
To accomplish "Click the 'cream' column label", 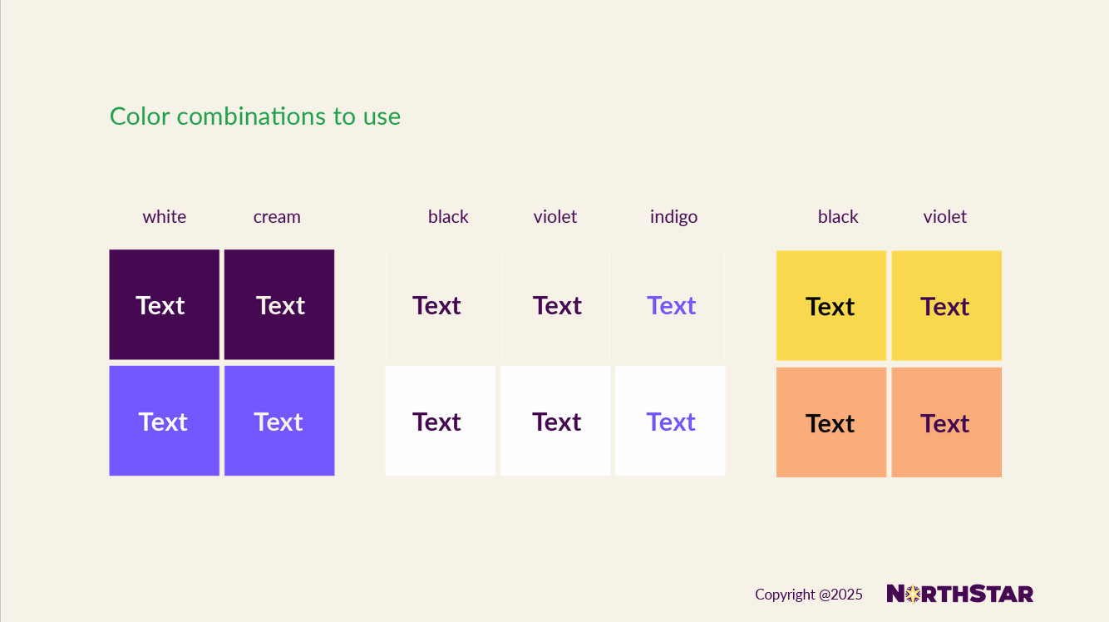I will (277, 217).
